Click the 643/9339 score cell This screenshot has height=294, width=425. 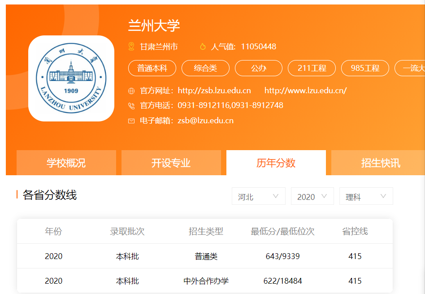(282, 256)
